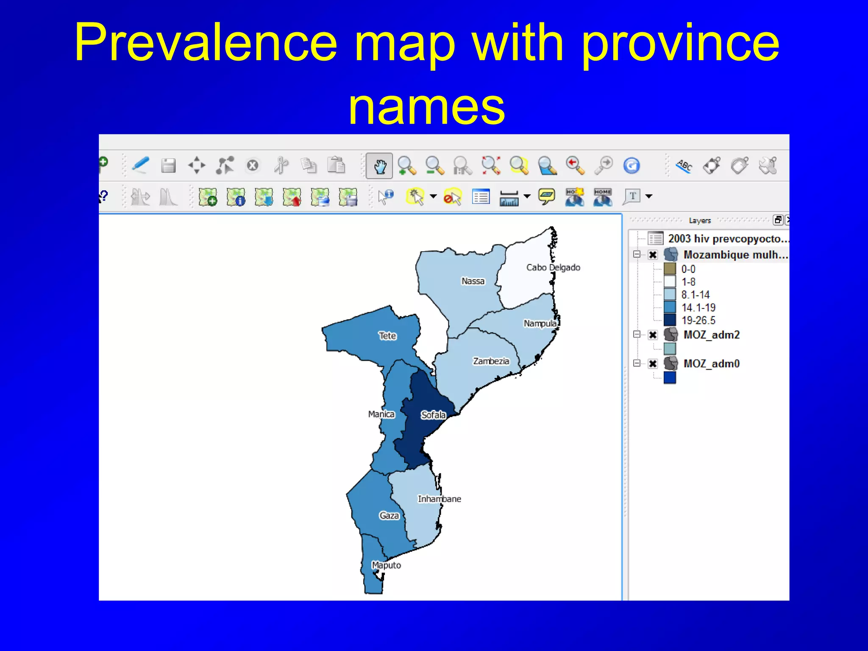The width and height of the screenshot is (868, 651).
Task: Click the zoom next magnifier icon
Action: 604,165
